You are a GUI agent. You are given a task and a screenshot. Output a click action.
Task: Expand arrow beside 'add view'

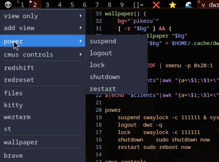(x=81, y=28)
